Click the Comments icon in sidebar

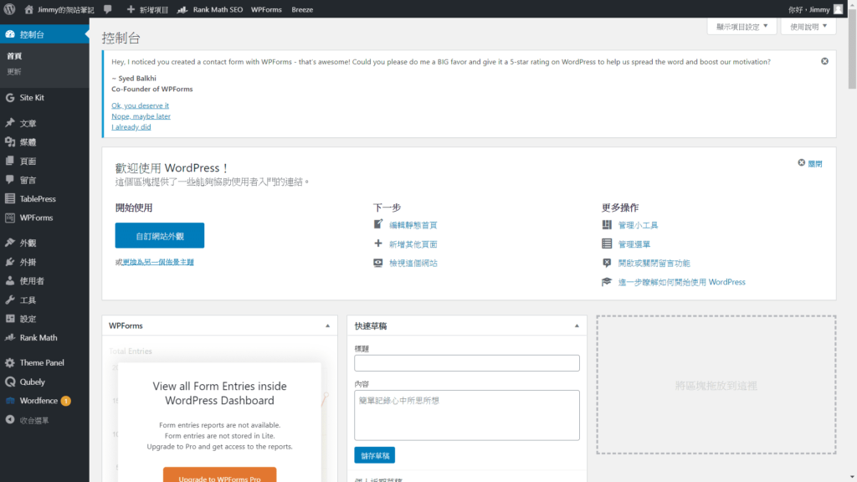pos(10,180)
